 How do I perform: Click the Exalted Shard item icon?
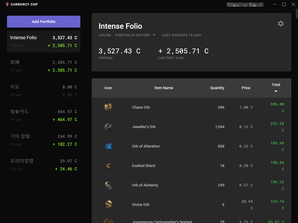pyautogui.click(x=108, y=166)
